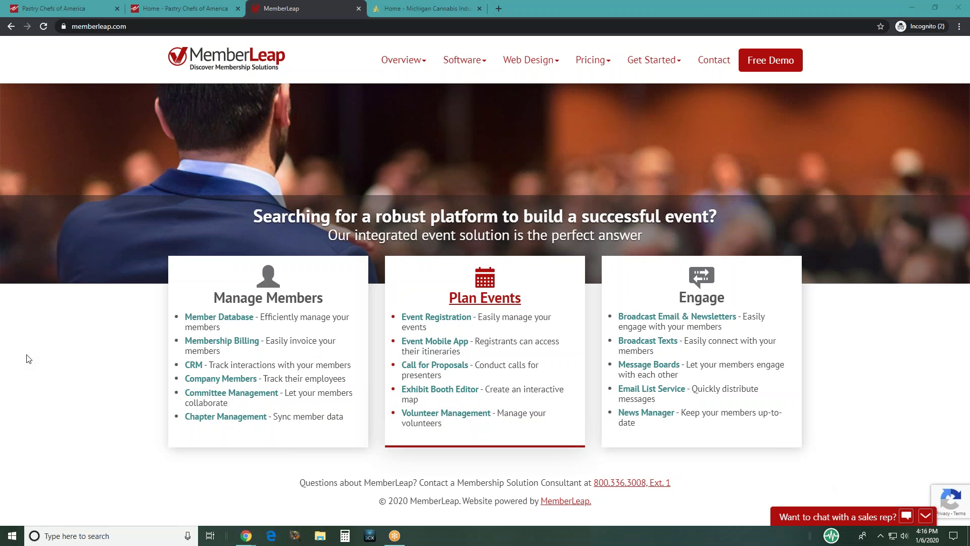Viewport: 970px width, 546px height.
Task: Open the Membership Billing link
Action: [222, 341]
